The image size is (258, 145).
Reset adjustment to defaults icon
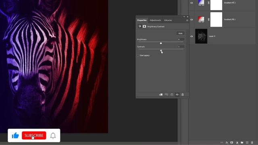pos(172,95)
